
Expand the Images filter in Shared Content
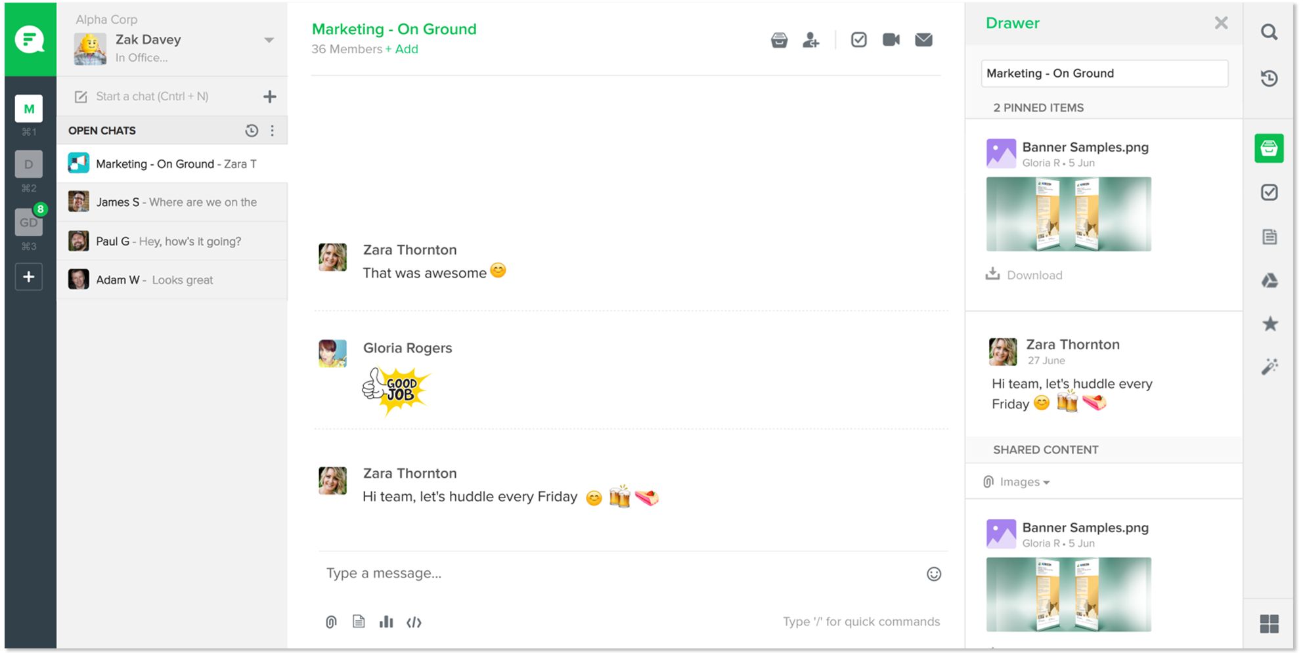[x=1024, y=482]
